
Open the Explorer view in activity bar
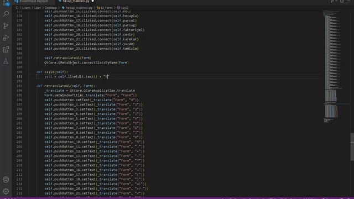point(6,3)
